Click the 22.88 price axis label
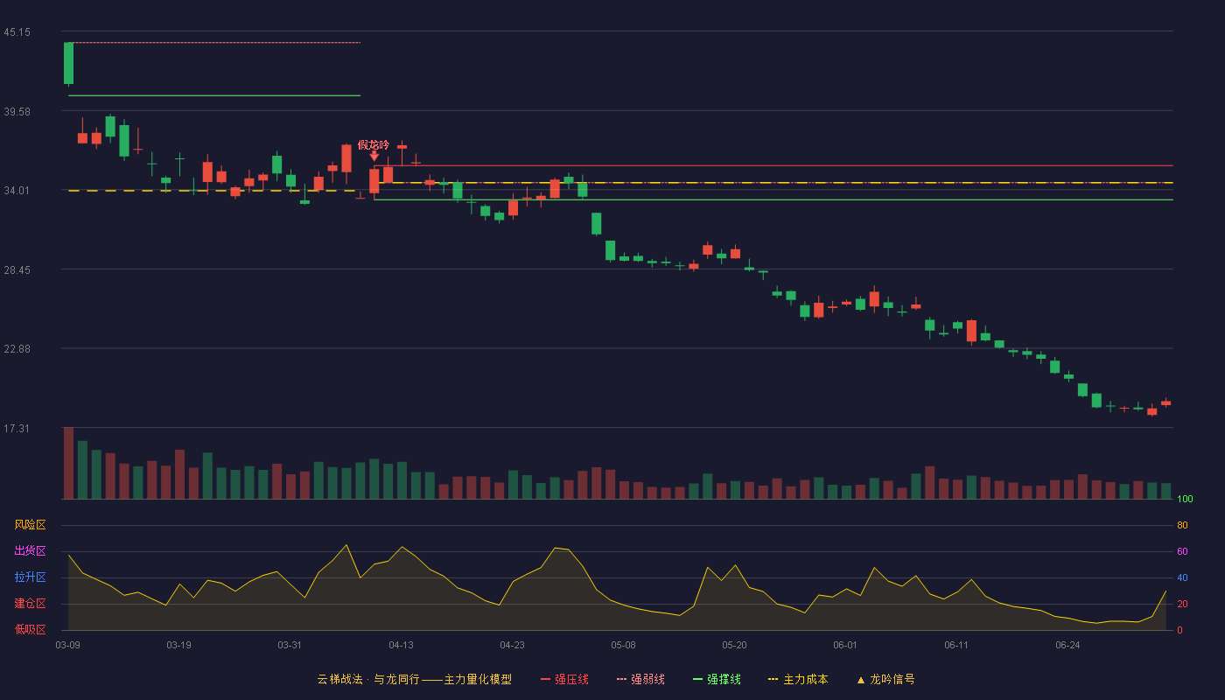Screen dimensions: 1225x700 point(17,349)
